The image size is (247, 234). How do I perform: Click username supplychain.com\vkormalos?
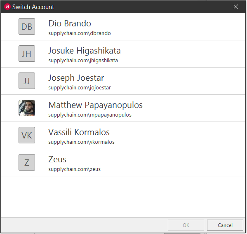(x=82, y=142)
